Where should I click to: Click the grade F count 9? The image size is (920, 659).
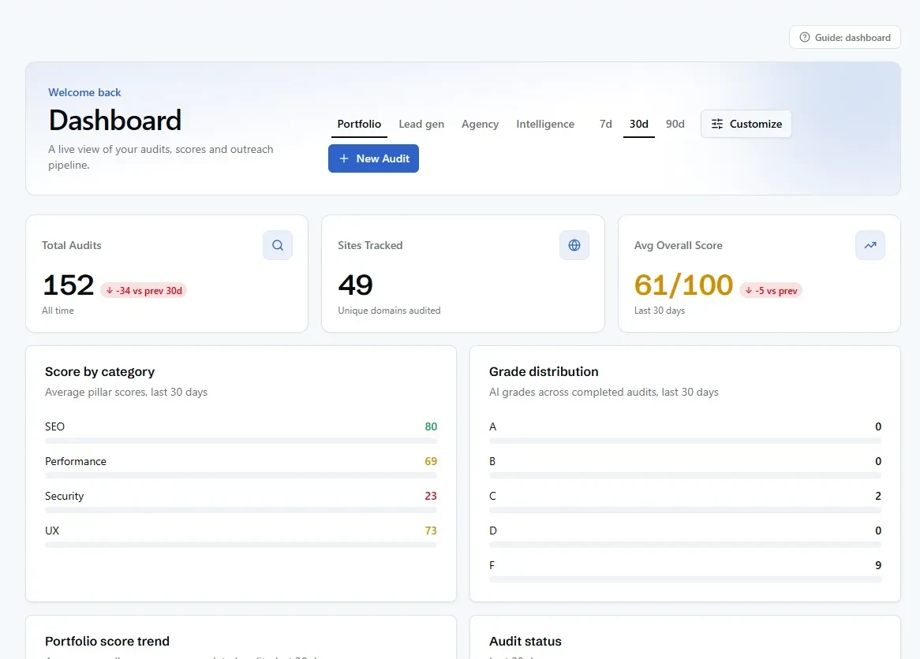click(x=877, y=564)
